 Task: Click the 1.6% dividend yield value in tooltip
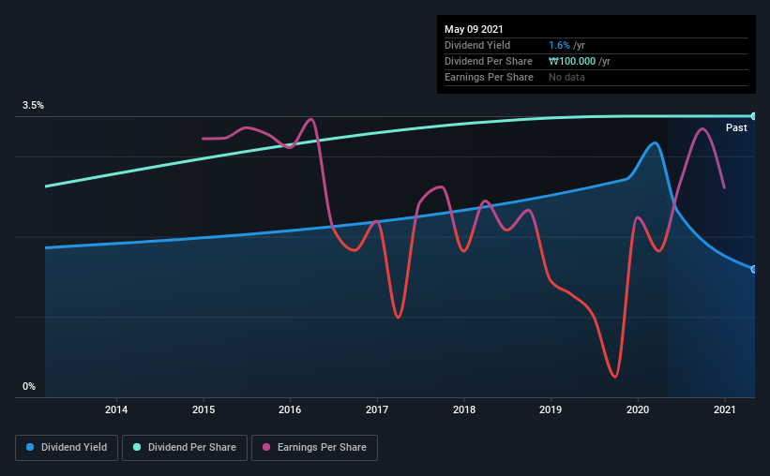pyautogui.click(x=559, y=45)
